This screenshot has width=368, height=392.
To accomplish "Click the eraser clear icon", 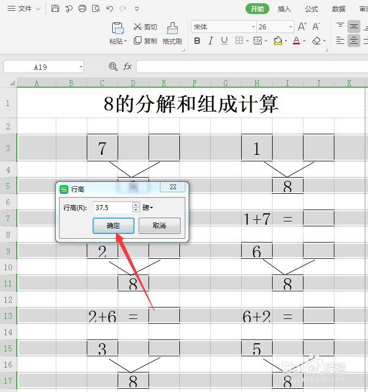I will coord(317,41).
